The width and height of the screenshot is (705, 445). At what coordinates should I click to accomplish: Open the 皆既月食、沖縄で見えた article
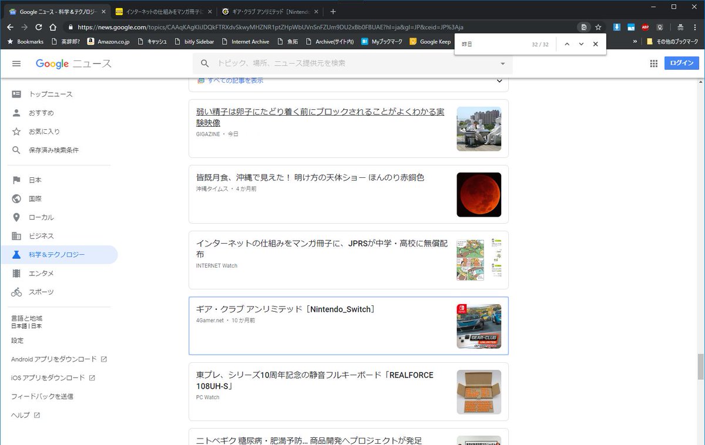tap(310, 177)
